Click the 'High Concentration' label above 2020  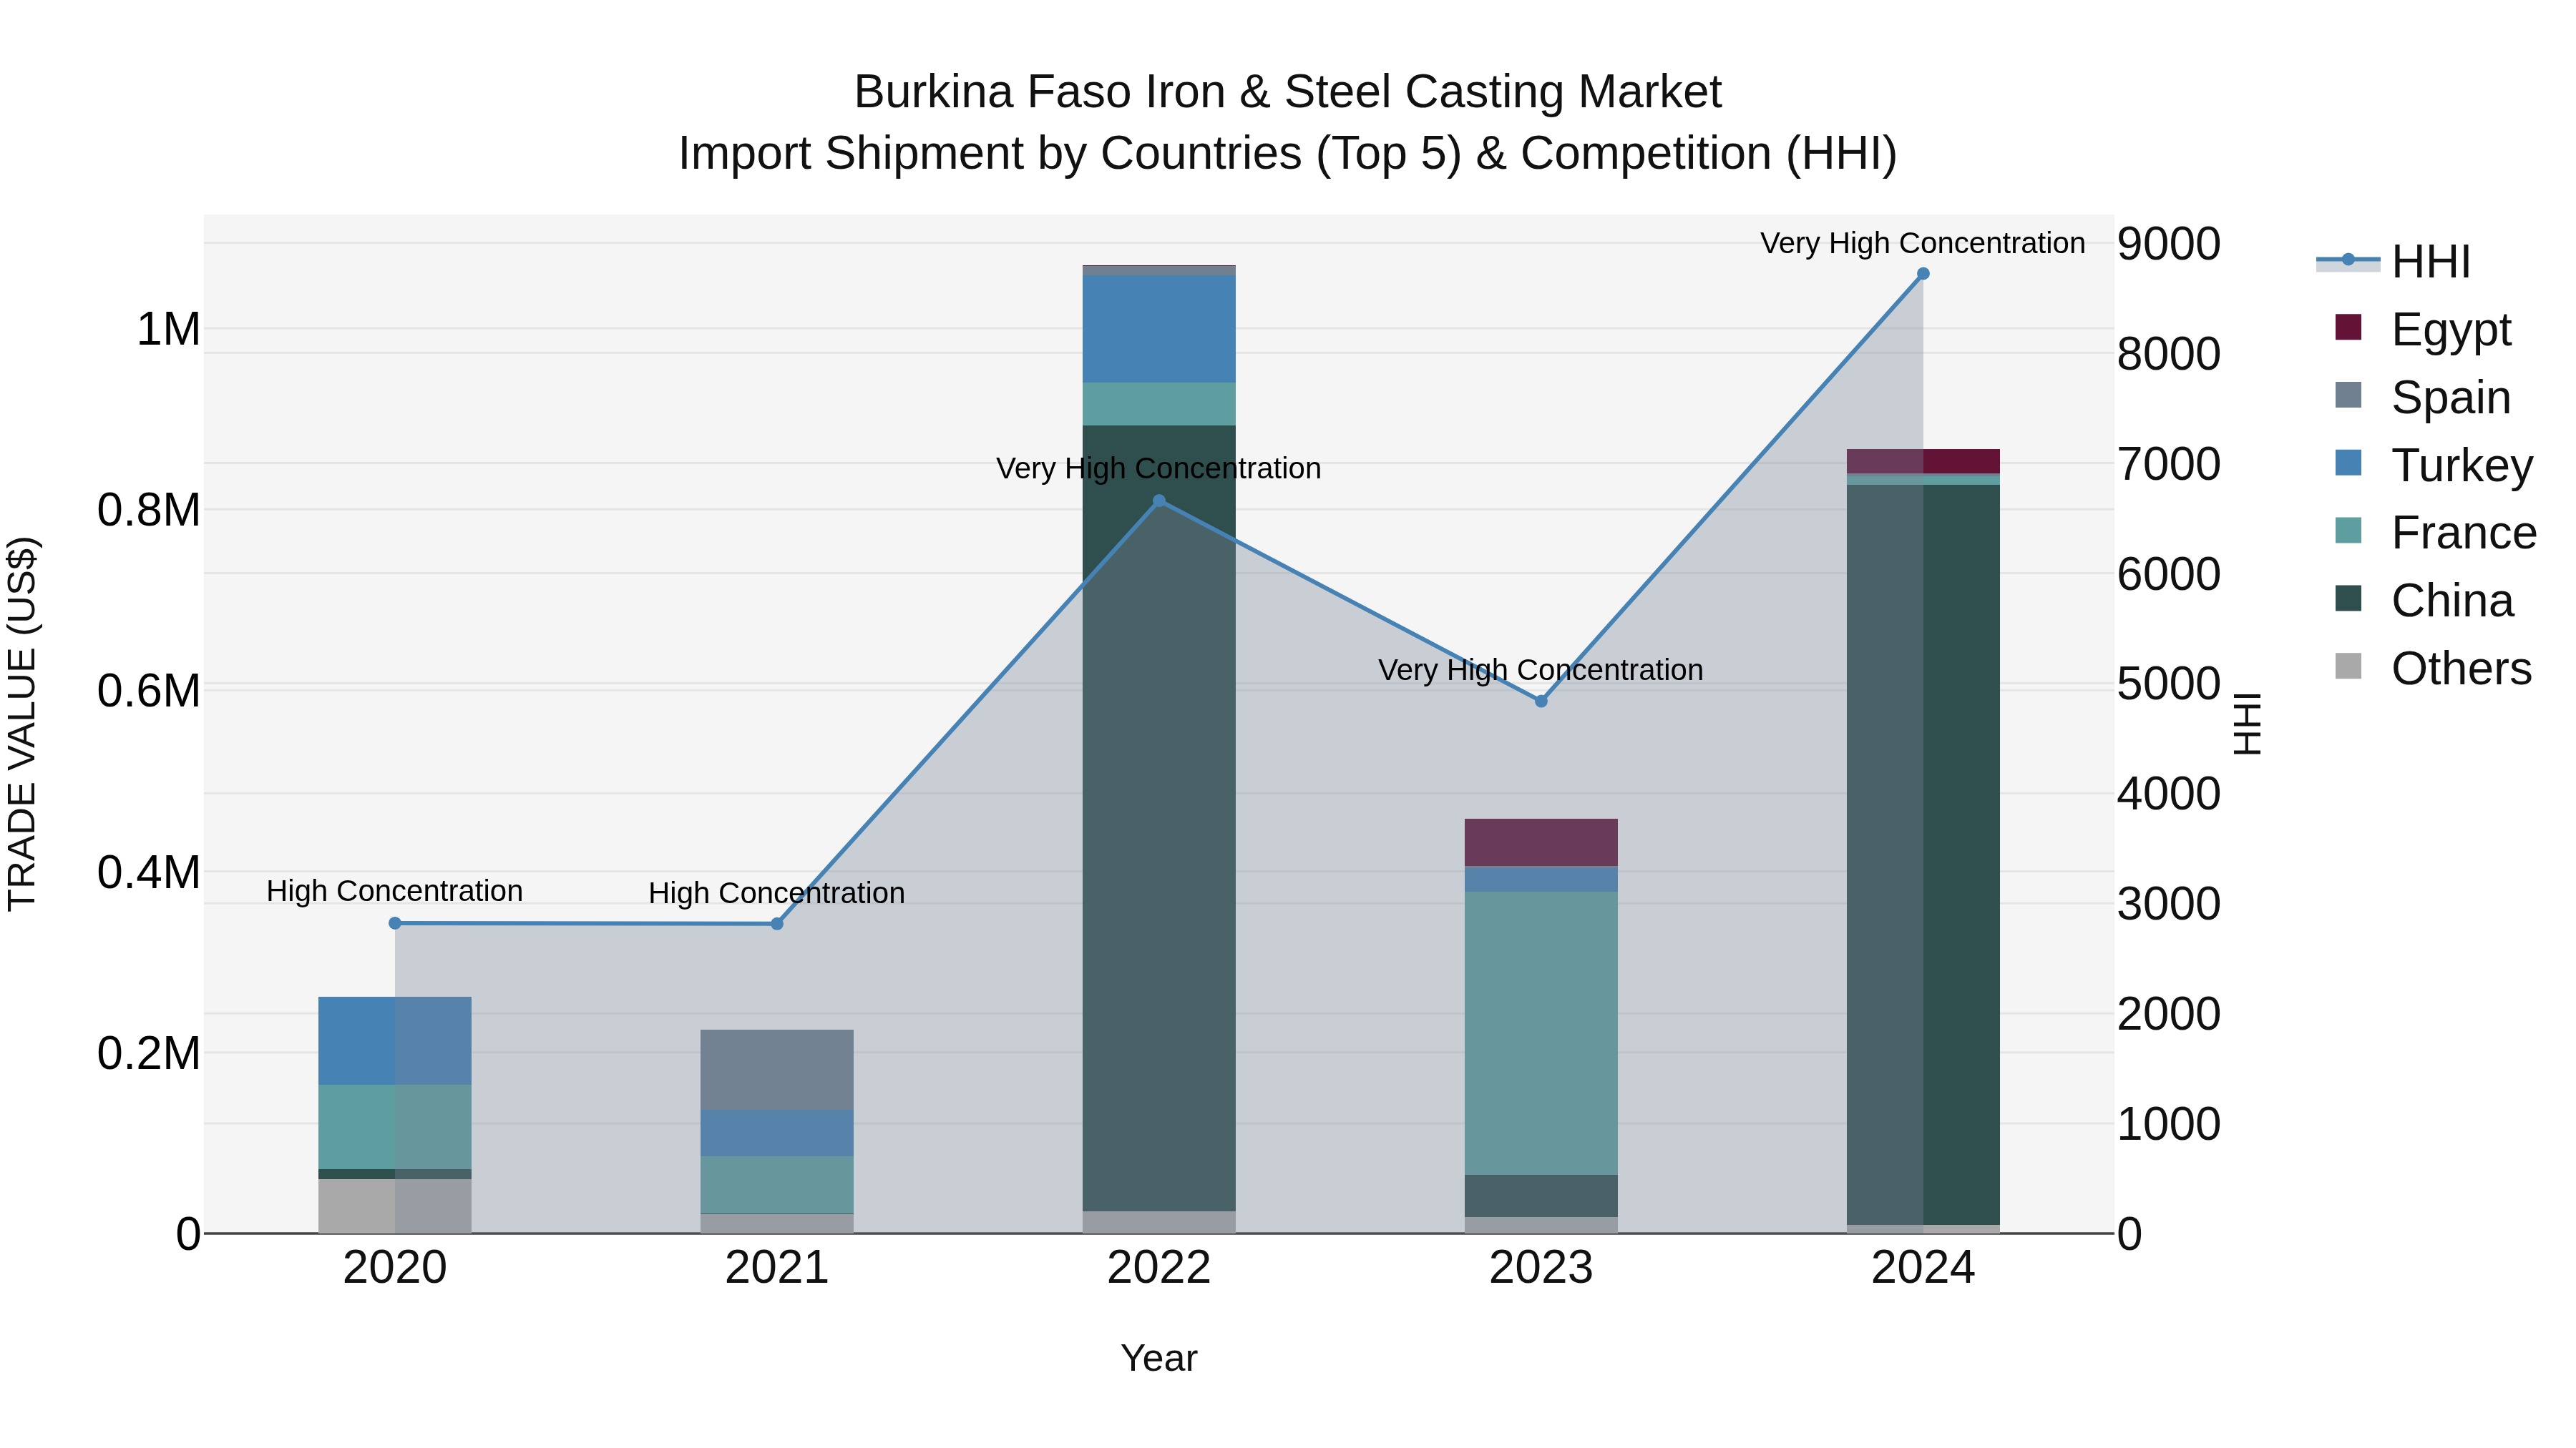coord(395,890)
